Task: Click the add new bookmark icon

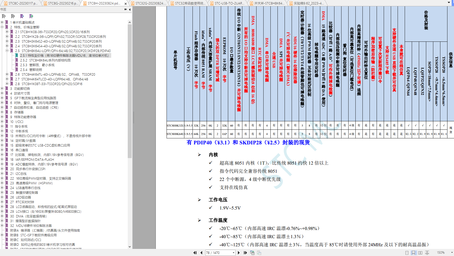Action: pos(13,16)
